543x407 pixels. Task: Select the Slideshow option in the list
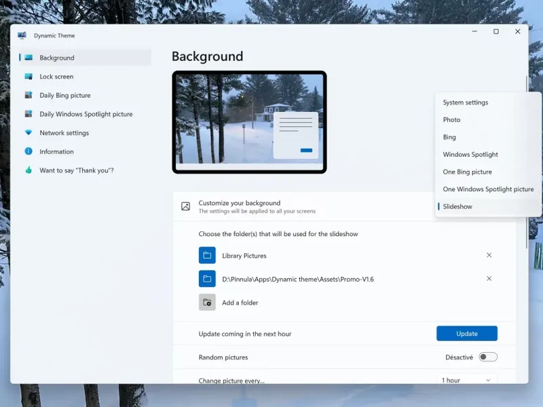tap(488, 206)
